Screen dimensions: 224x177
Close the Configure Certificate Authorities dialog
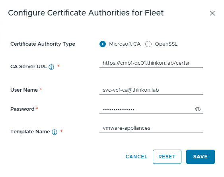click(212, 13)
